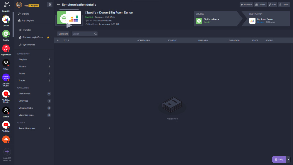Open the YouTube service icon
The width and height of the screenshot is (293, 165).
tap(6, 125)
